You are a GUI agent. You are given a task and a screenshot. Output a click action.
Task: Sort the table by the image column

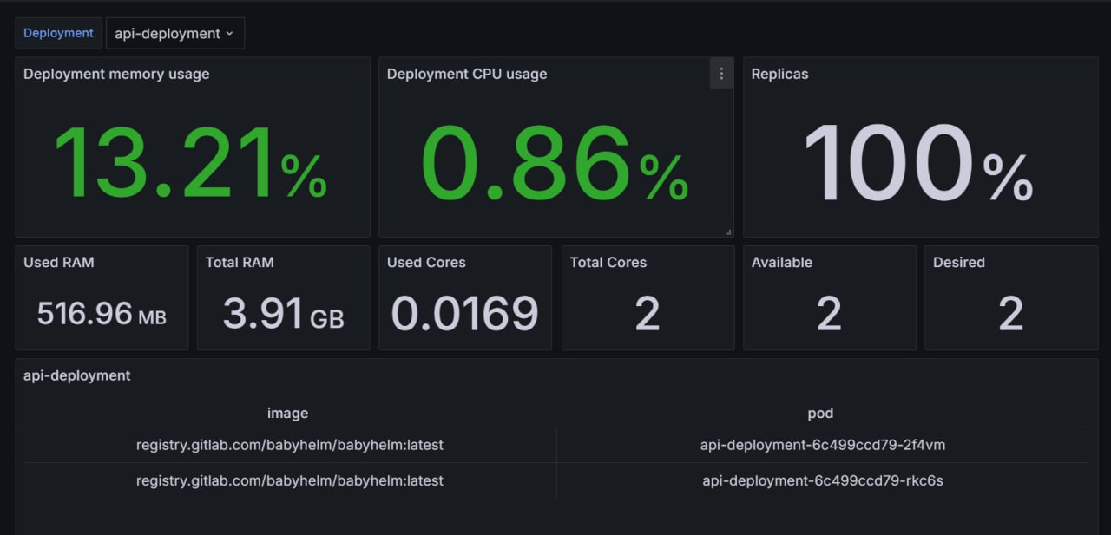click(288, 414)
